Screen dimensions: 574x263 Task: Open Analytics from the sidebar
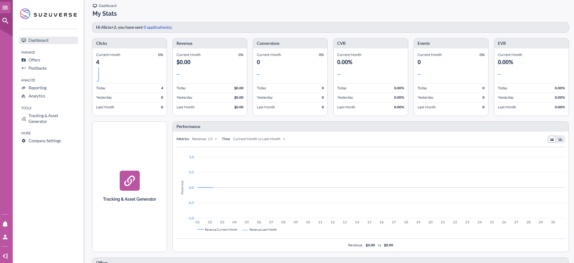[x=37, y=96]
